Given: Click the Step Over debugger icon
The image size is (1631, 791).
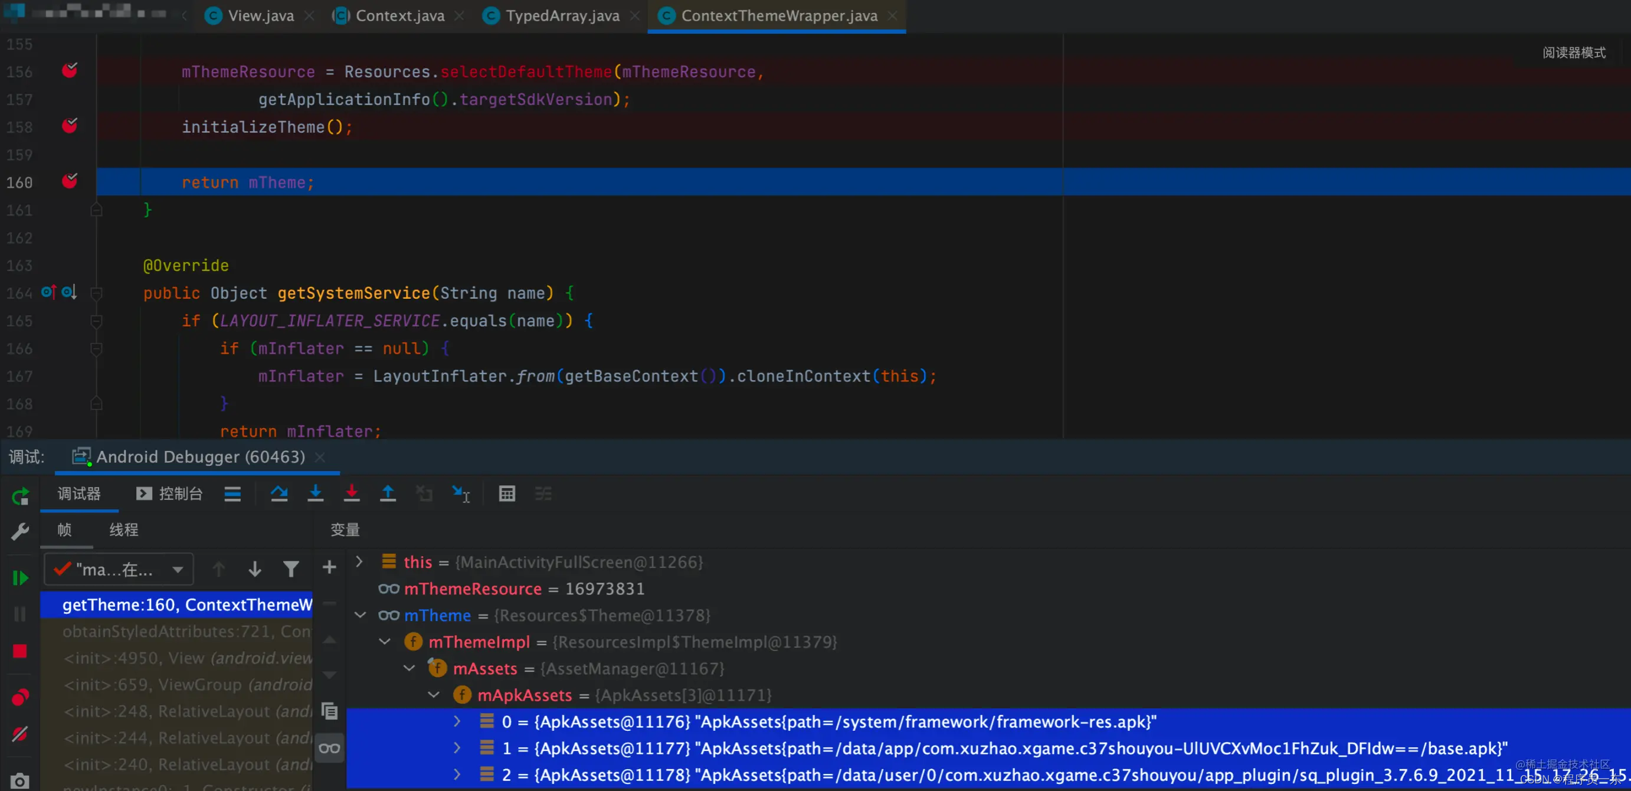Looking at the screenshot, I should [279, 493].
